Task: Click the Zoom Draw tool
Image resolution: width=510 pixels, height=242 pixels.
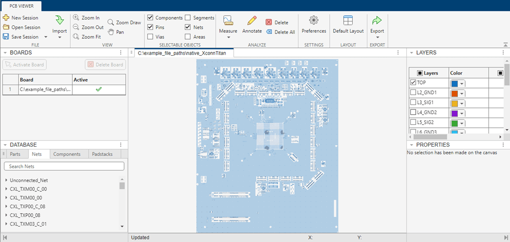Action: (111, 22)
